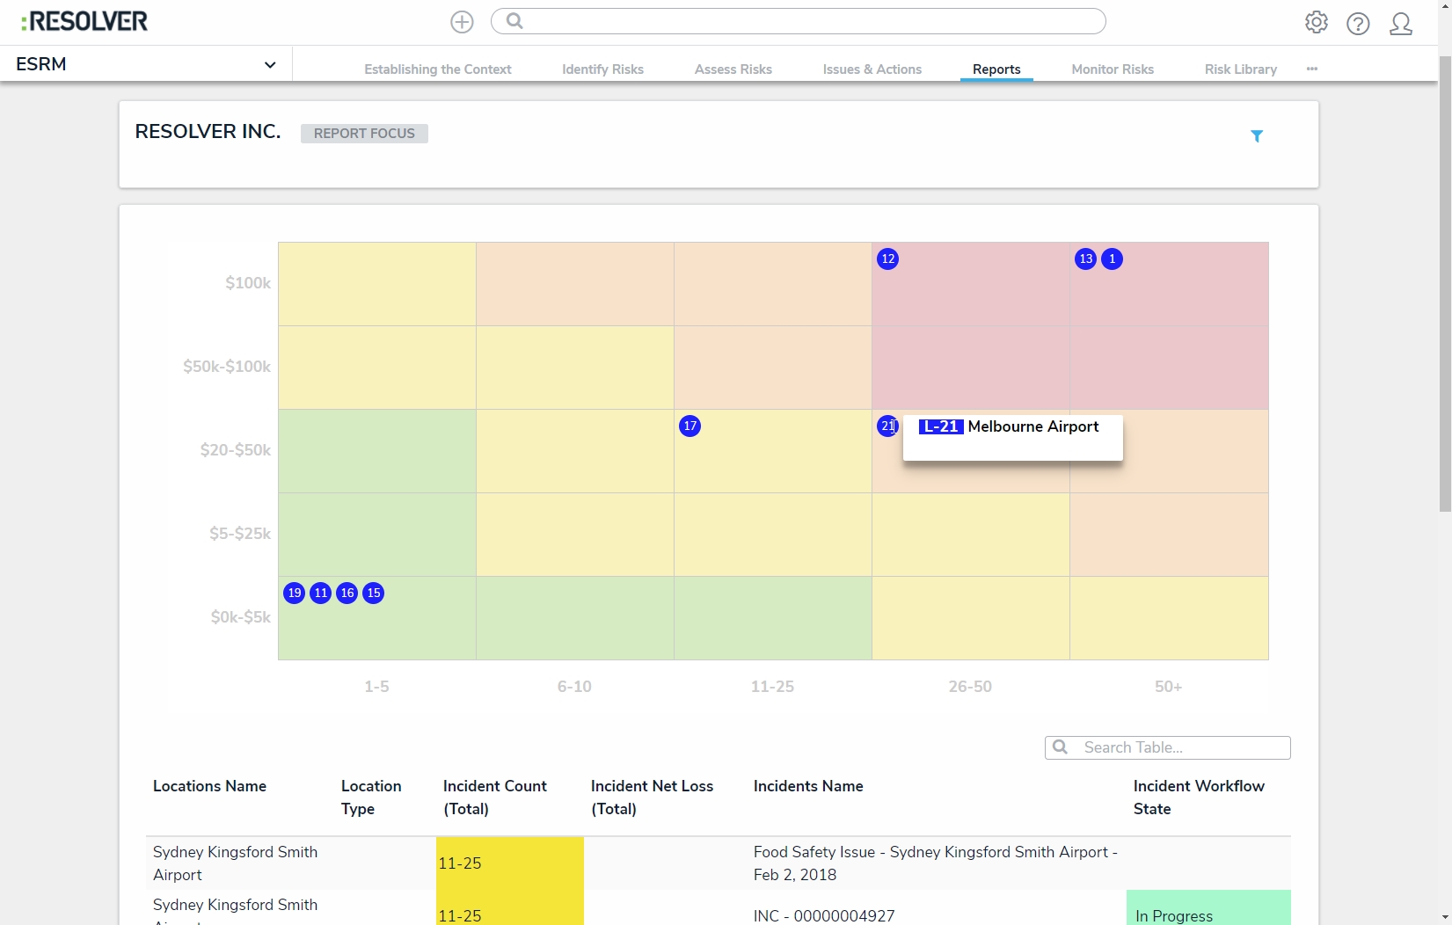Open the help question mark icon
This screenshot has height=925, width=1452.
point(1358,24)
